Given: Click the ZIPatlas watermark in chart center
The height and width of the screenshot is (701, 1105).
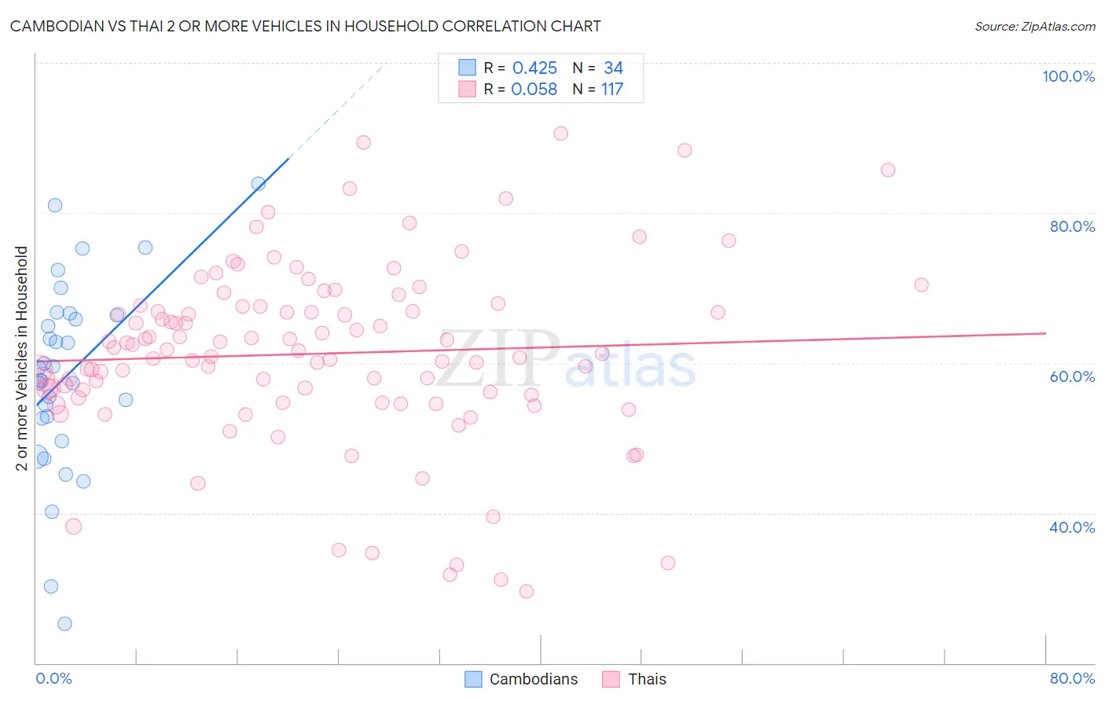Looking at the screenshot, I should point(566,358).
